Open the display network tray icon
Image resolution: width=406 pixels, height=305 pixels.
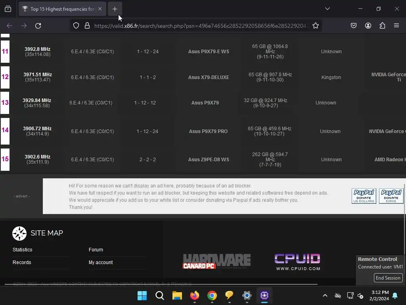coord(350,295)
